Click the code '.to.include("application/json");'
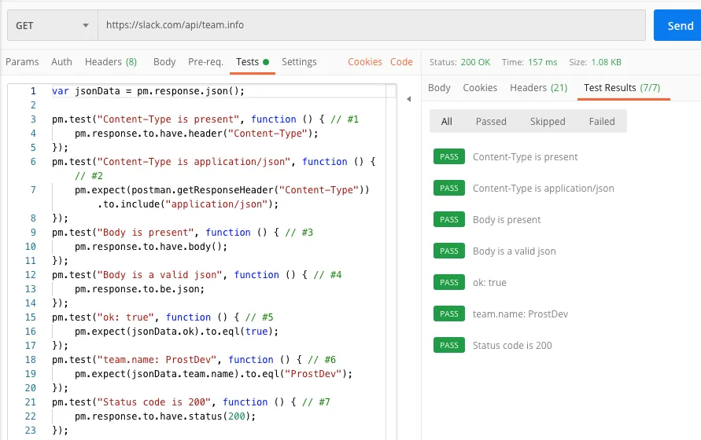This screenshot has width=701, height=440. click(x=188, y=204)
